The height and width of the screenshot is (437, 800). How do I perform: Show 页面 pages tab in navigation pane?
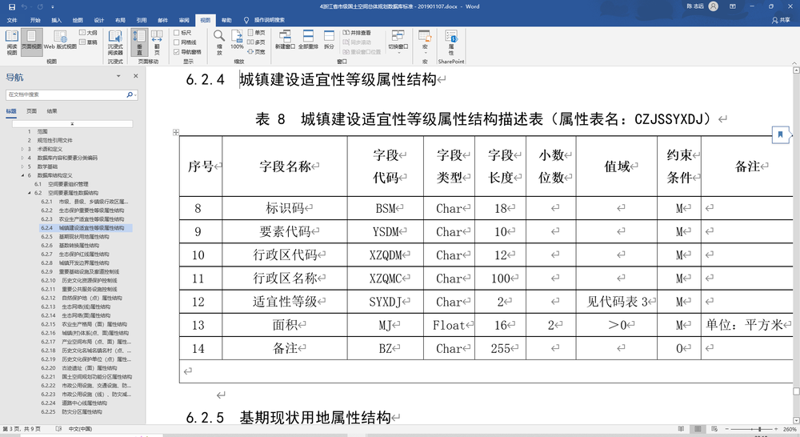point(32,110)
